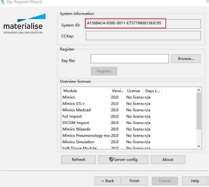The width and height of the screenshot is (209, 187).
Task: Click the license list scroll down arrow
Action: tap(199, 146)
